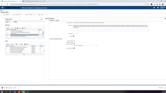Detach the Rules table
The image size is (166, 93).
(x=26, y=44)
